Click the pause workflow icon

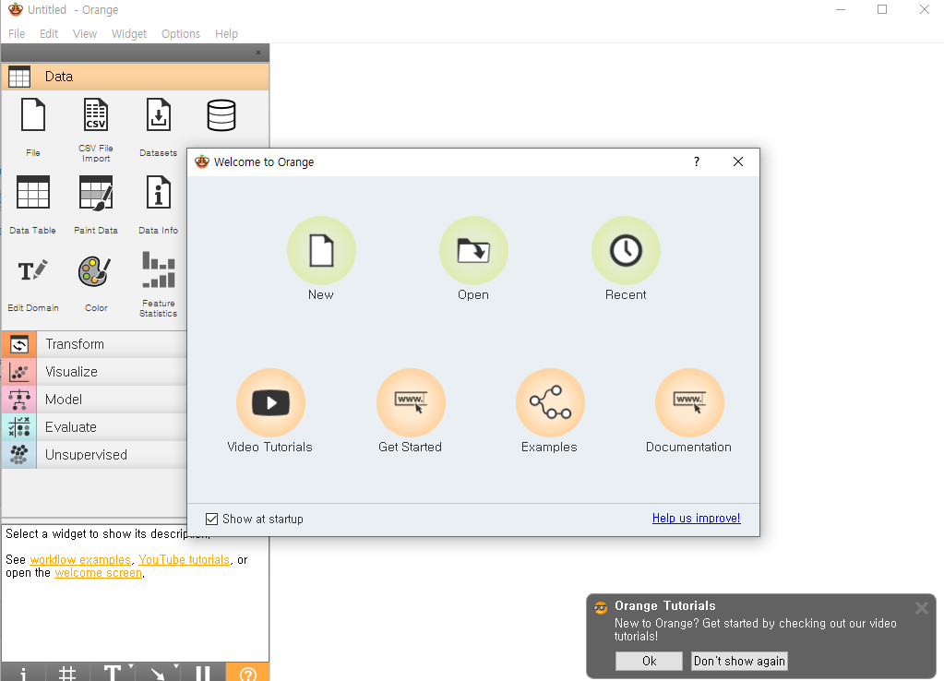tap(202, 673)
